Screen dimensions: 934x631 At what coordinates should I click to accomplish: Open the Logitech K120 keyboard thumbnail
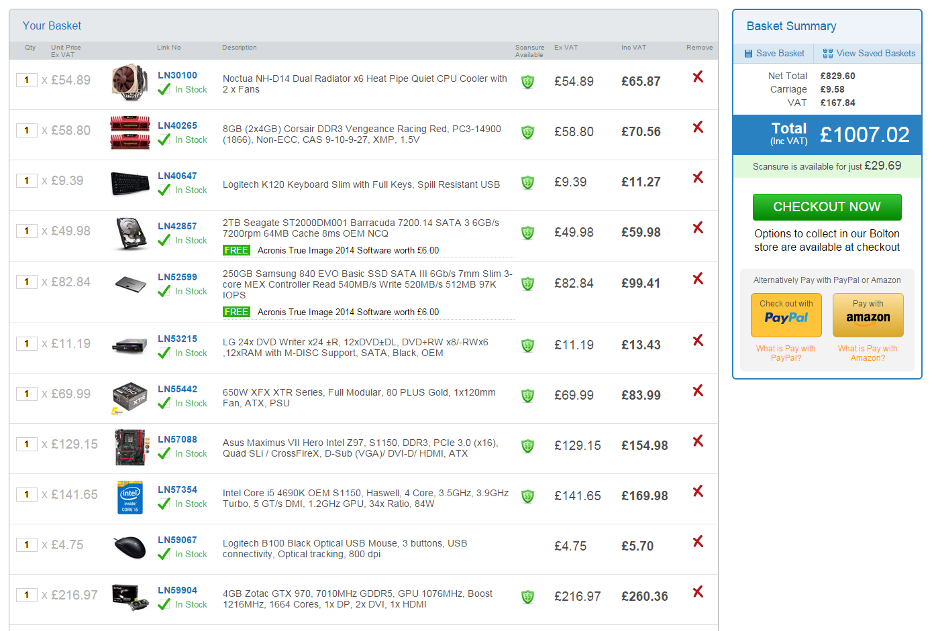tap(130, 183)
